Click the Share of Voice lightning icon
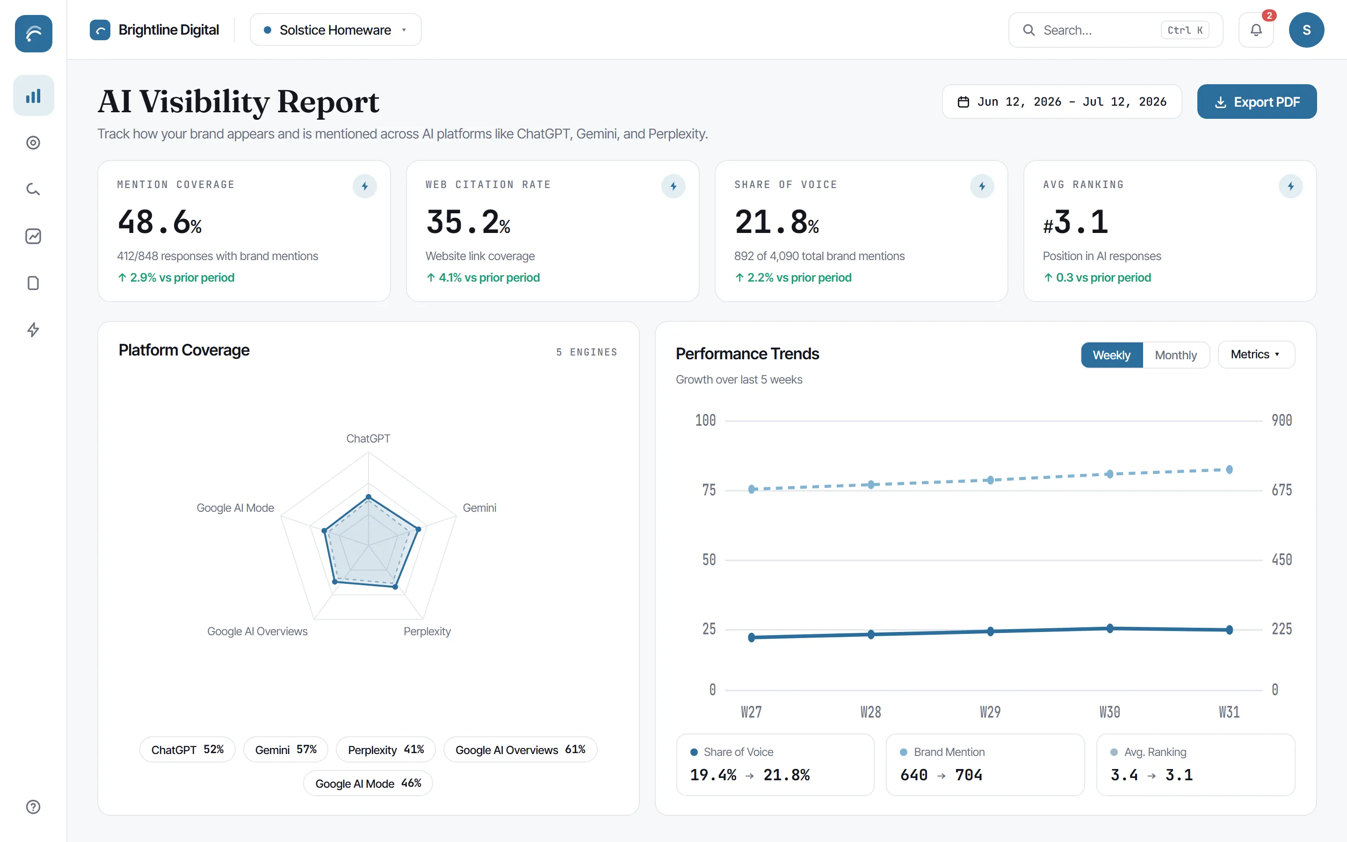This screenshot has height=842, width=1347. 982,186
